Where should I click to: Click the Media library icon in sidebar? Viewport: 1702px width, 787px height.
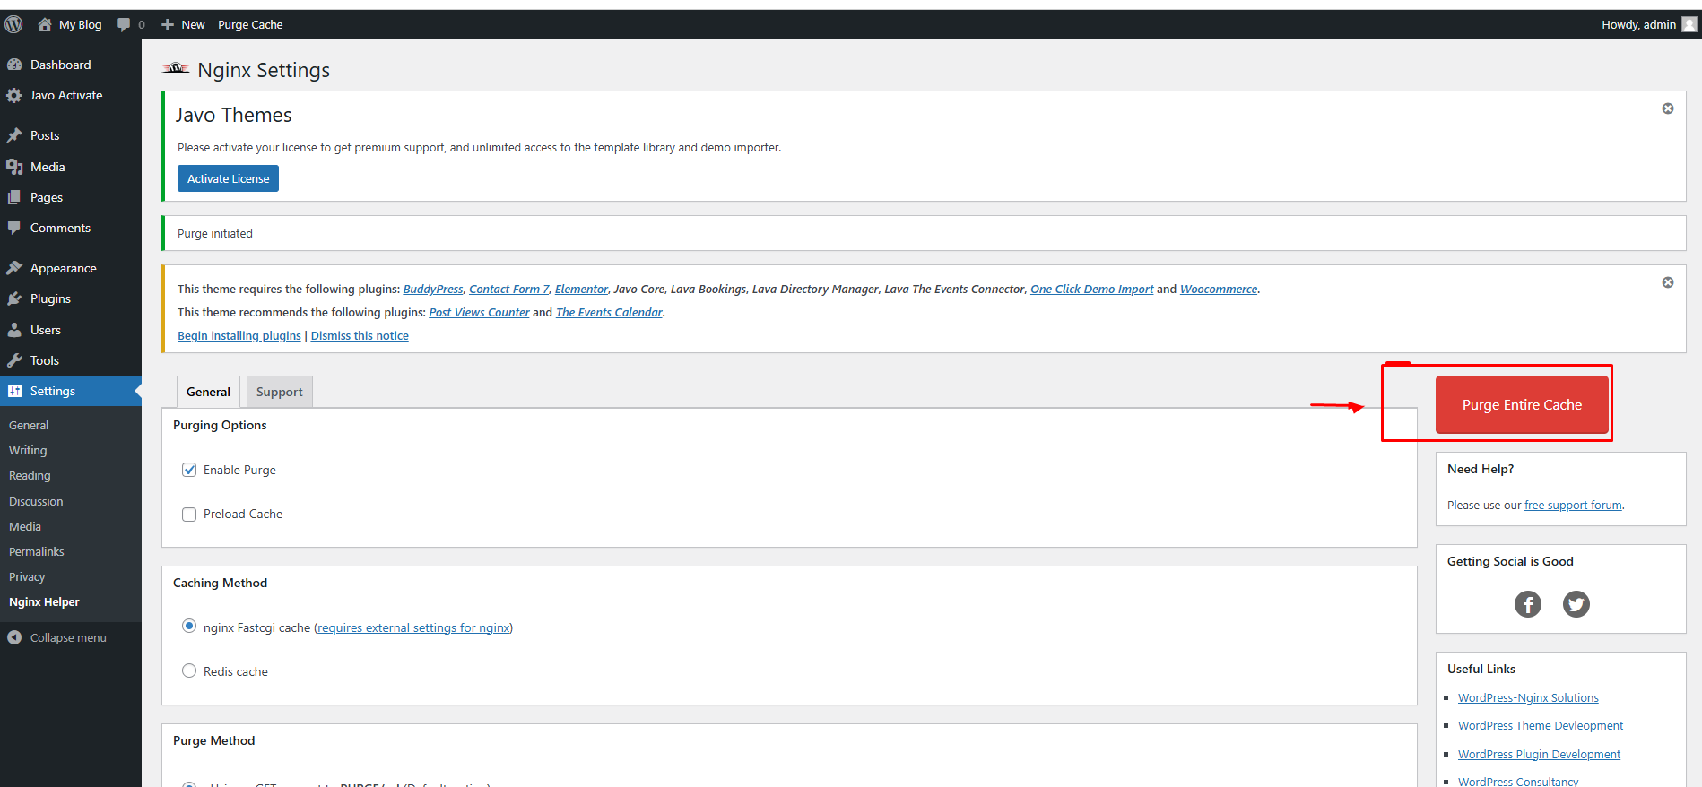click(x=14, y=167)
